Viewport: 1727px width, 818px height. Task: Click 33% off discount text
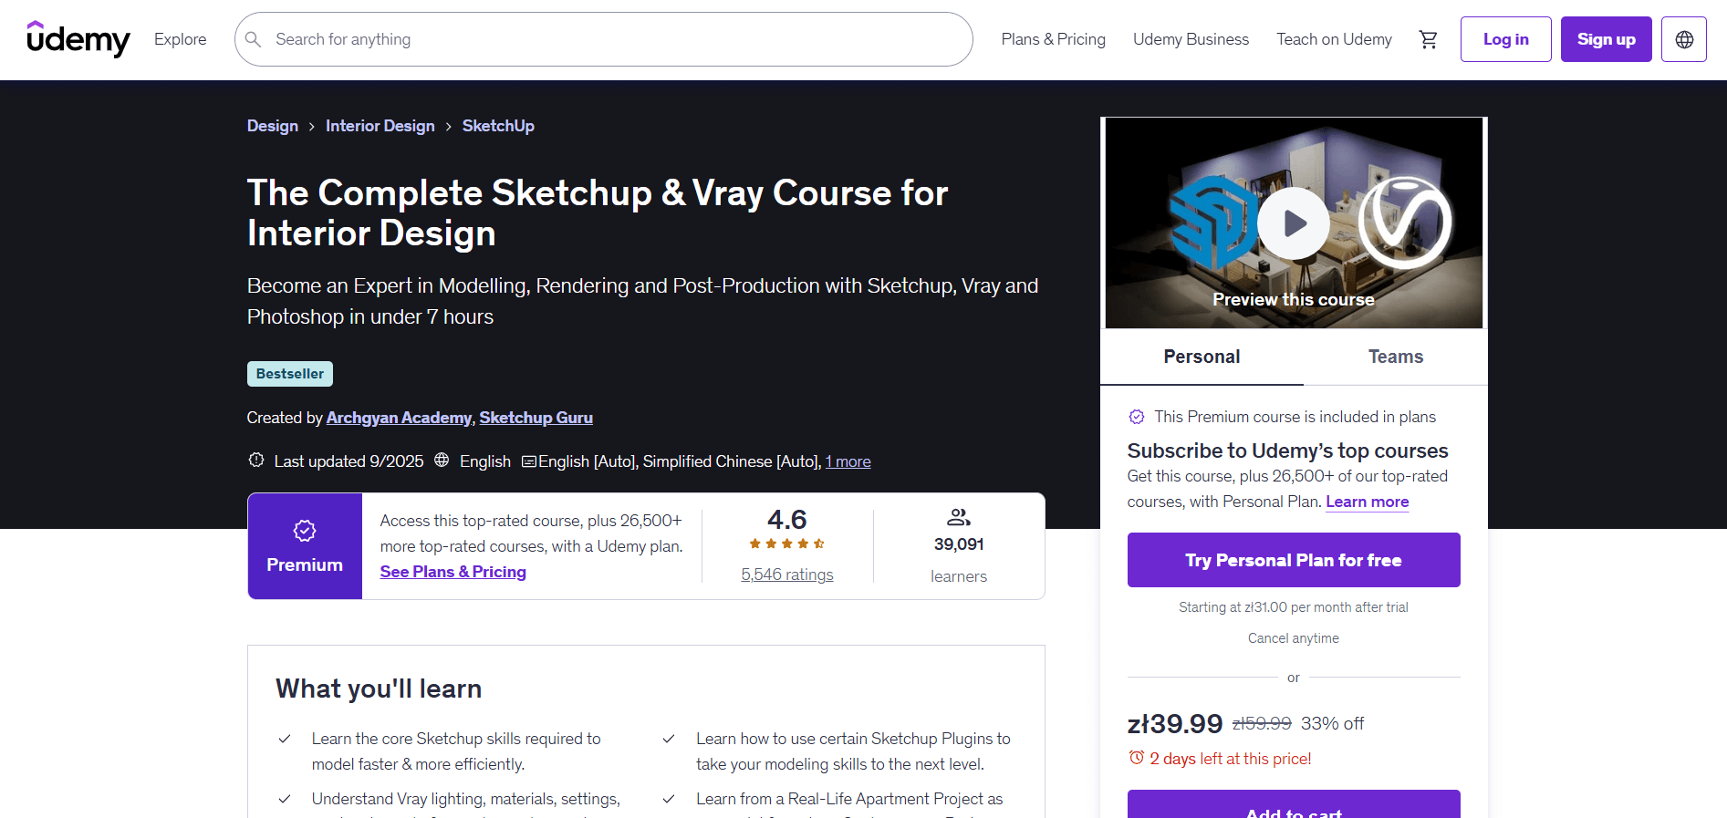pos(1332,723)
